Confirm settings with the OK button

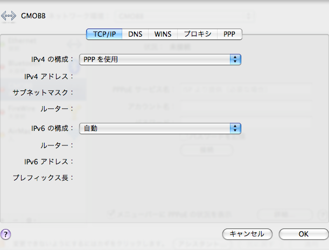tap(304, 234)
